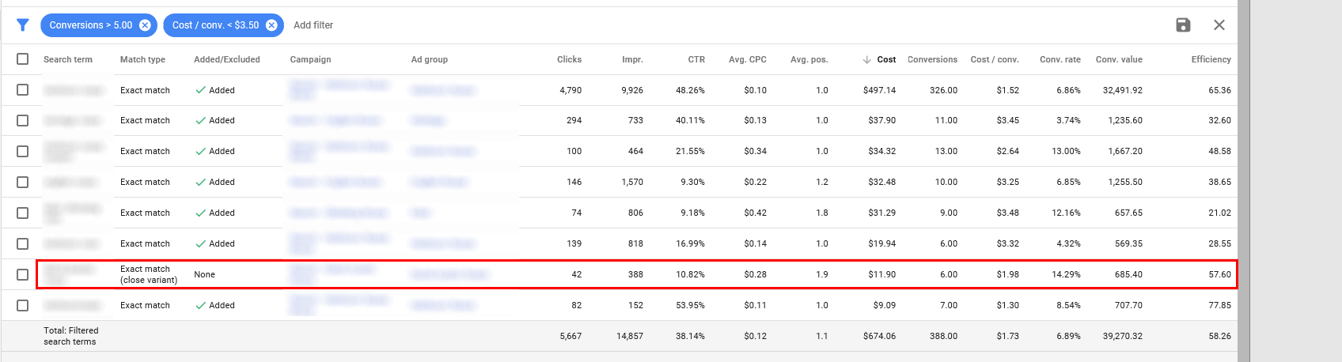Click the Added status in first row

point(222,90)
